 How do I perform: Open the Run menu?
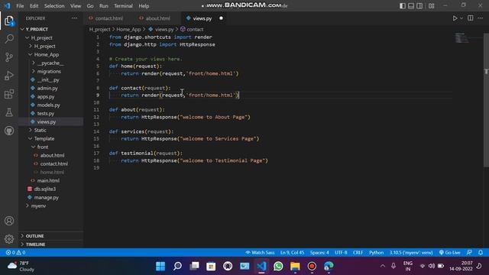point(104,6)
